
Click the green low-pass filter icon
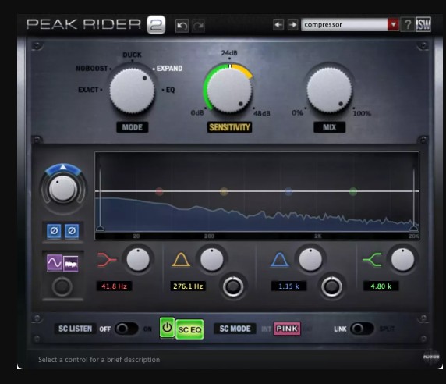pyautogui.click(x=372, y=260)
